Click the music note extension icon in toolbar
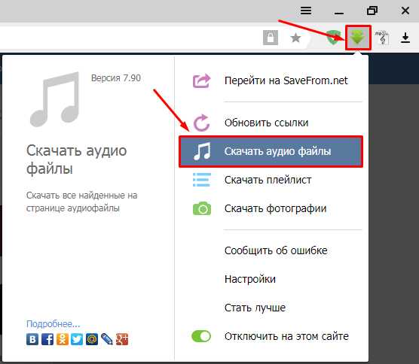 (382, 38)
